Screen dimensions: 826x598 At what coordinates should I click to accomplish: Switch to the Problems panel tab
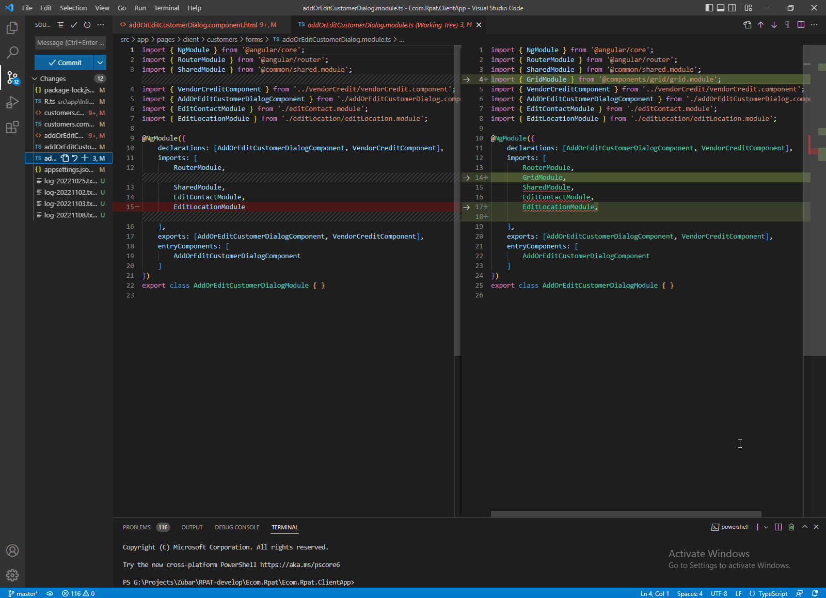point(137,527)
